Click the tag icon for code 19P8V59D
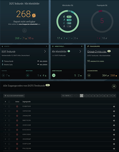The height and width of the screenshot is (152, 119). pos(114,111)
